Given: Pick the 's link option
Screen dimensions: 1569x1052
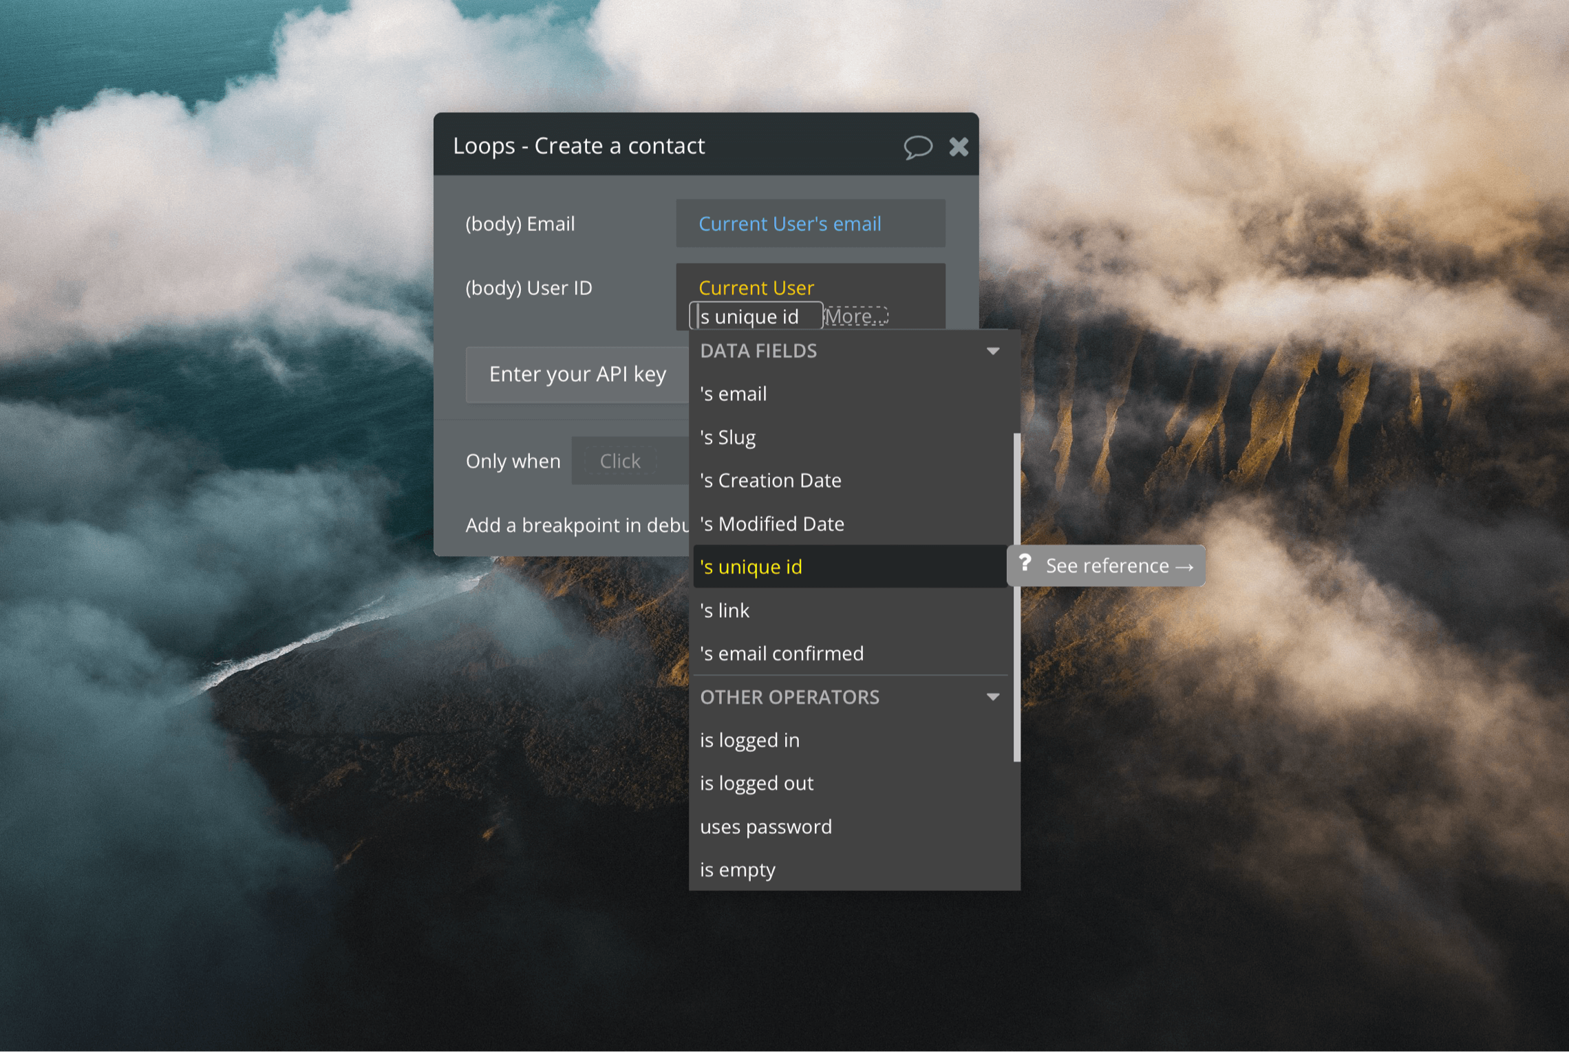Looking at the screenshot, I should [x=851, y=610].
